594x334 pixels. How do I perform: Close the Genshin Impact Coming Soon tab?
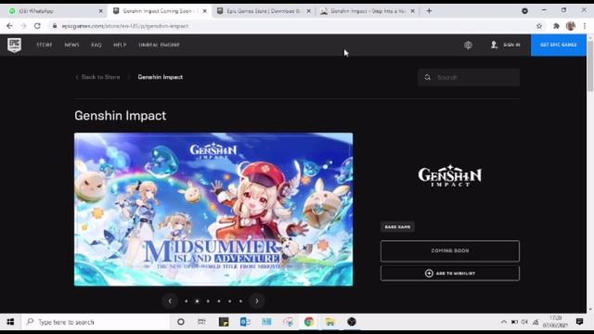point(205,11)
